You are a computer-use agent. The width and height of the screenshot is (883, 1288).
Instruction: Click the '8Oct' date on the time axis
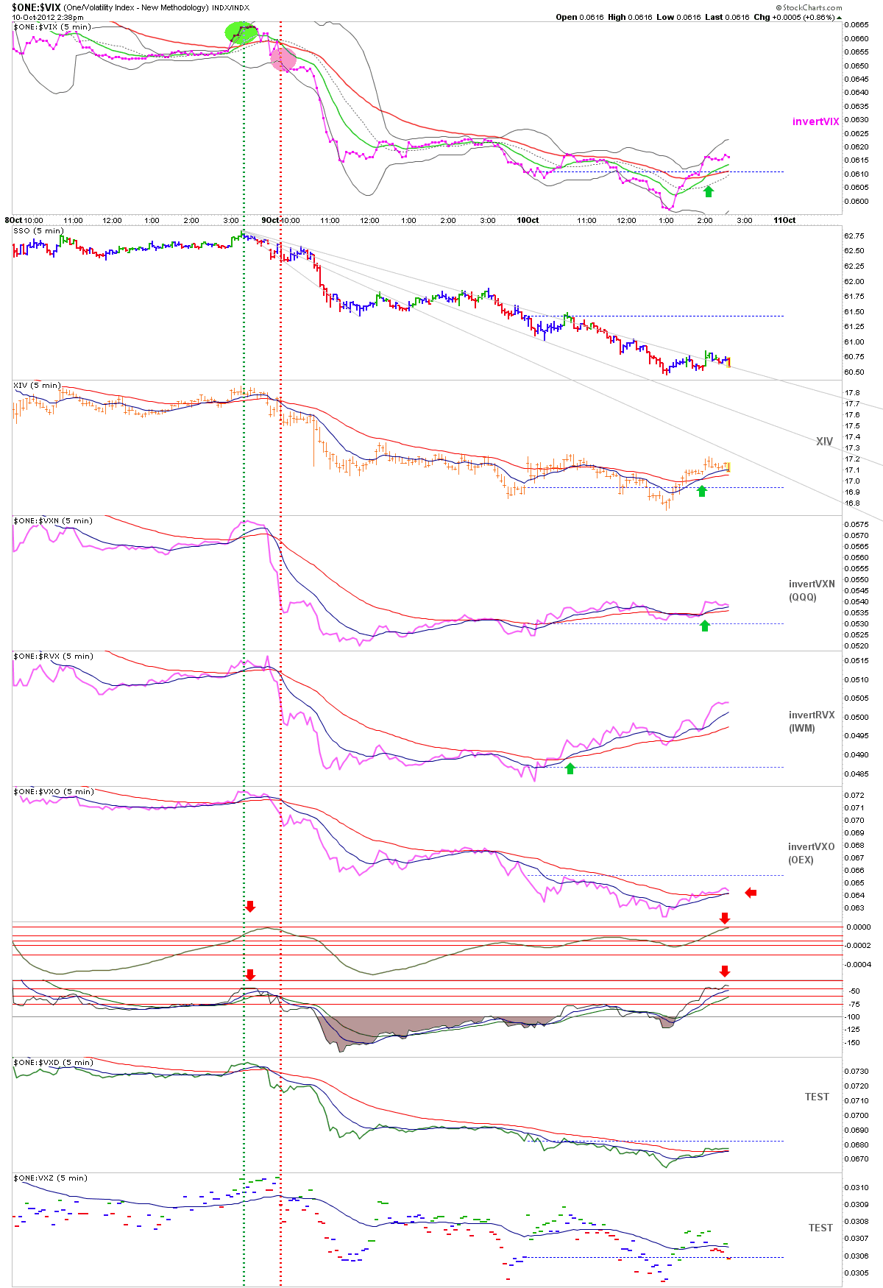click(13, 220)
